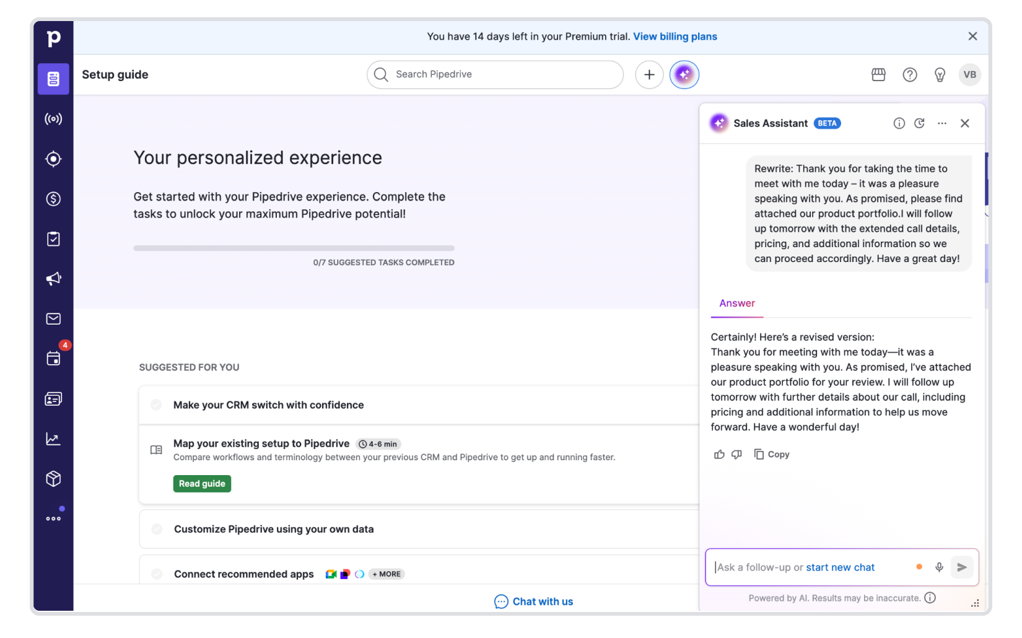Check the Make your CRM switch task circle
The width and height of the screenshot is (1022, 638).
(x=157, y=405)
